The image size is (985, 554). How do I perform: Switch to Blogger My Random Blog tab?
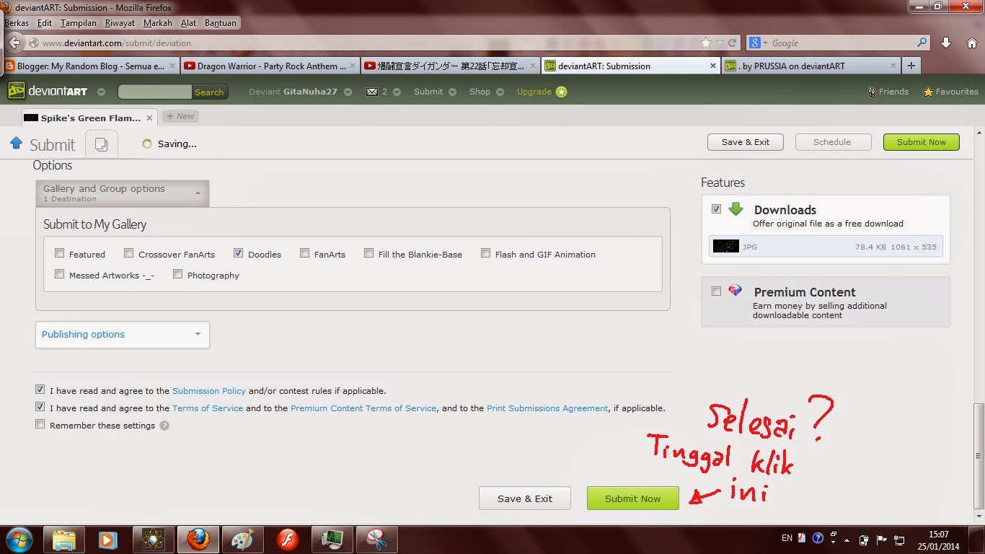[90, 66]
